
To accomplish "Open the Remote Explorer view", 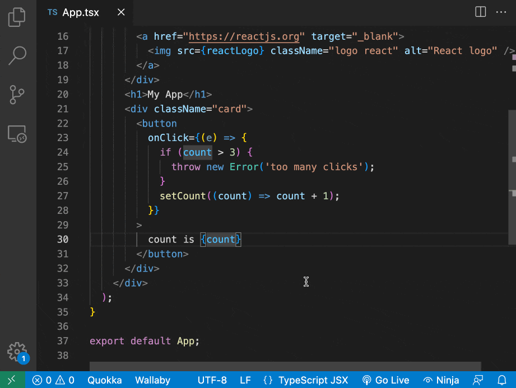I will tap(17, 134).
